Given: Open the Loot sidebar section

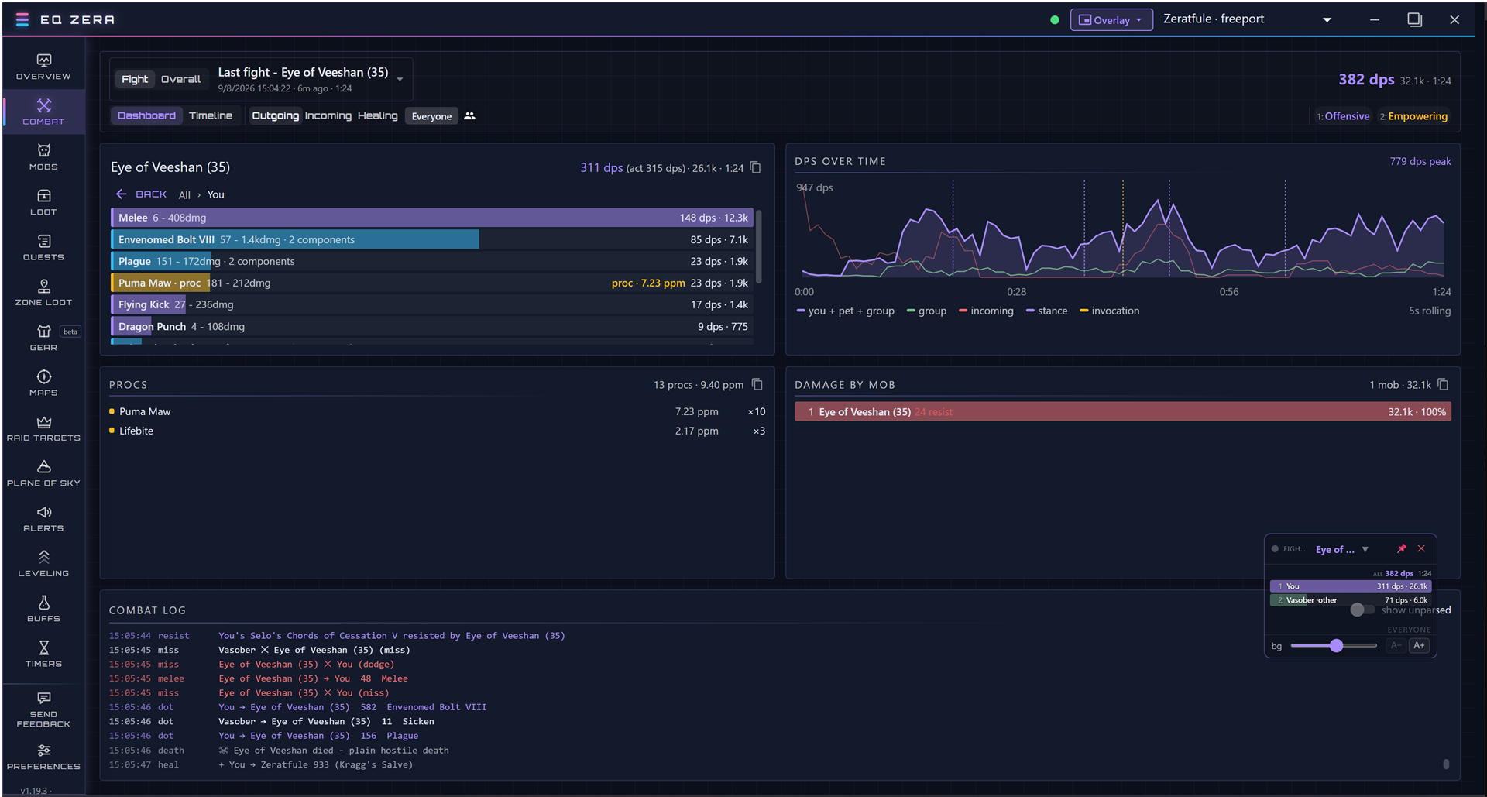Looking at the screenshot, I should coord(43,202).
